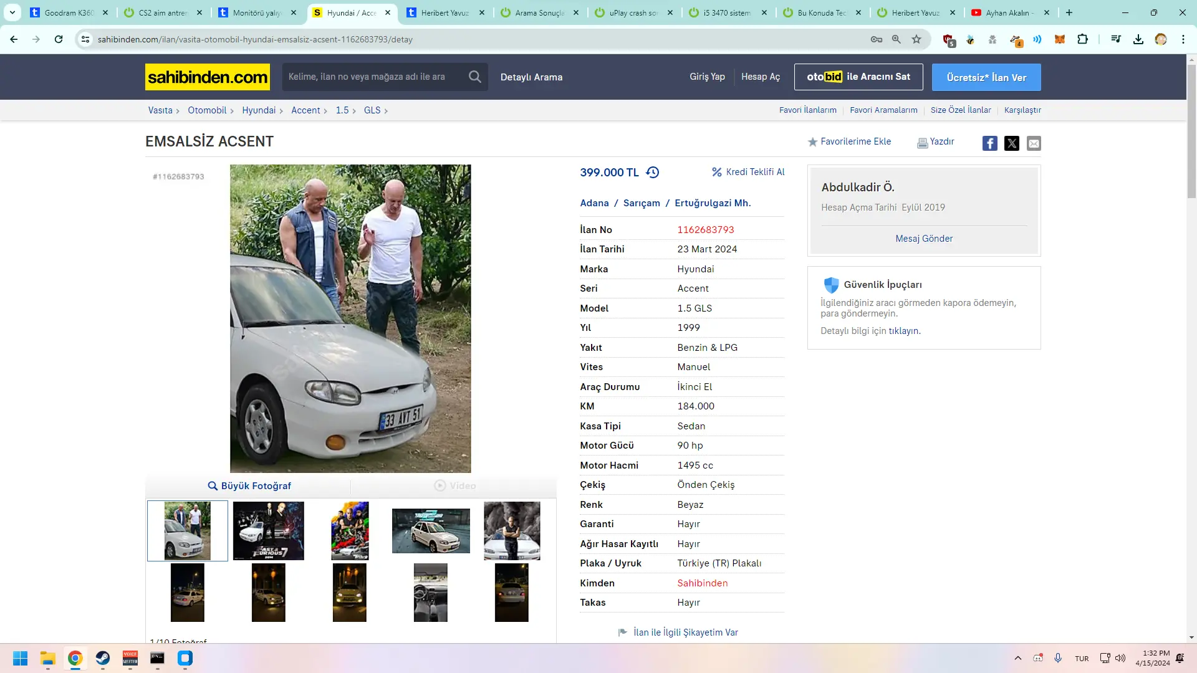Open File Explorer from taskbar
This screenshot has width=1197, height=673.
[x=48, y=658]
